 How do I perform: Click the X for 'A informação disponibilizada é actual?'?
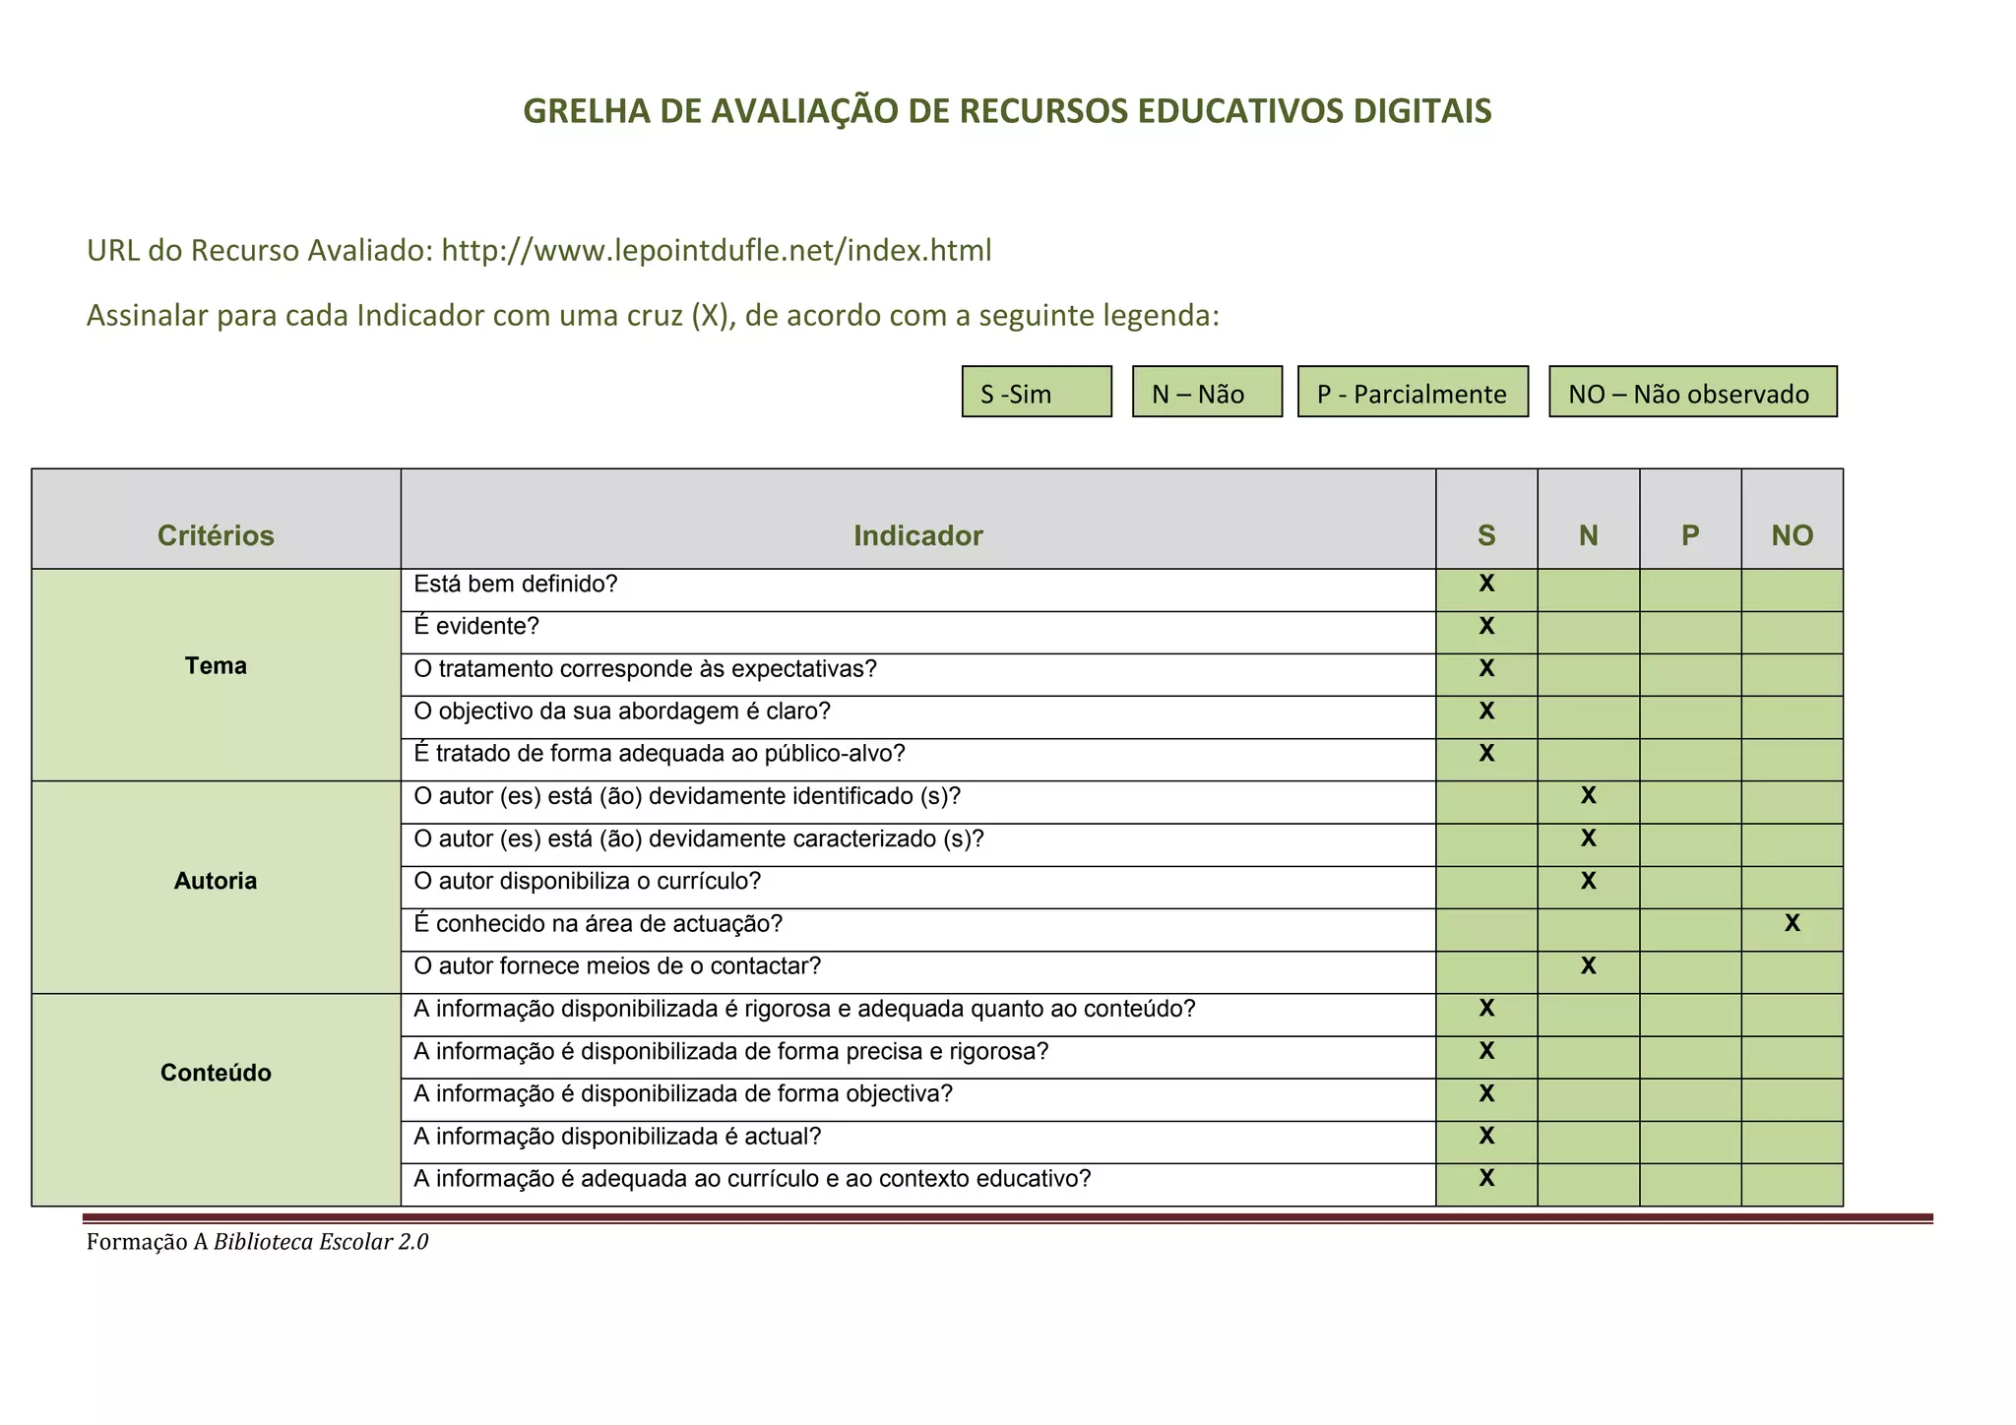[x=1486, y=1137]
